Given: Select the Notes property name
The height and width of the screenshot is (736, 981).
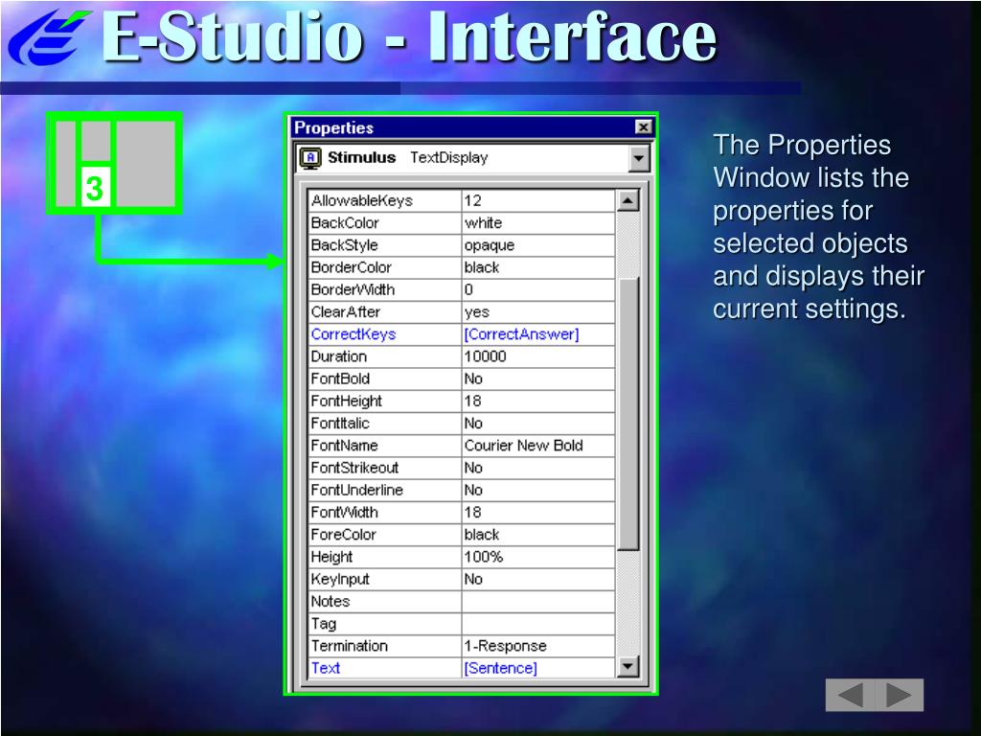Looking at the screenshot, I should coord(385,602).
